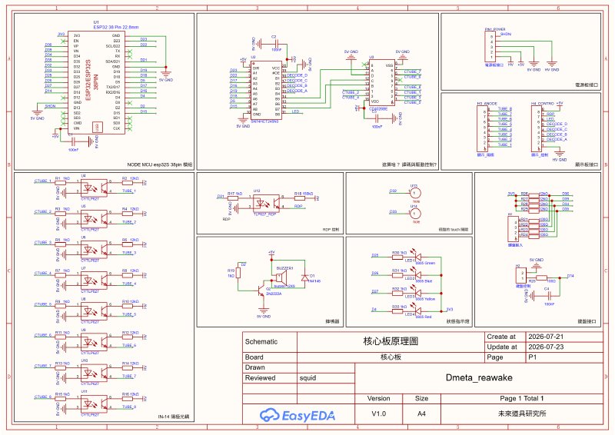Click the HV GND symbol under H4_CONTROL
Image resolution: width=615 pixels, height=435 pixels.
pos(560,154)
